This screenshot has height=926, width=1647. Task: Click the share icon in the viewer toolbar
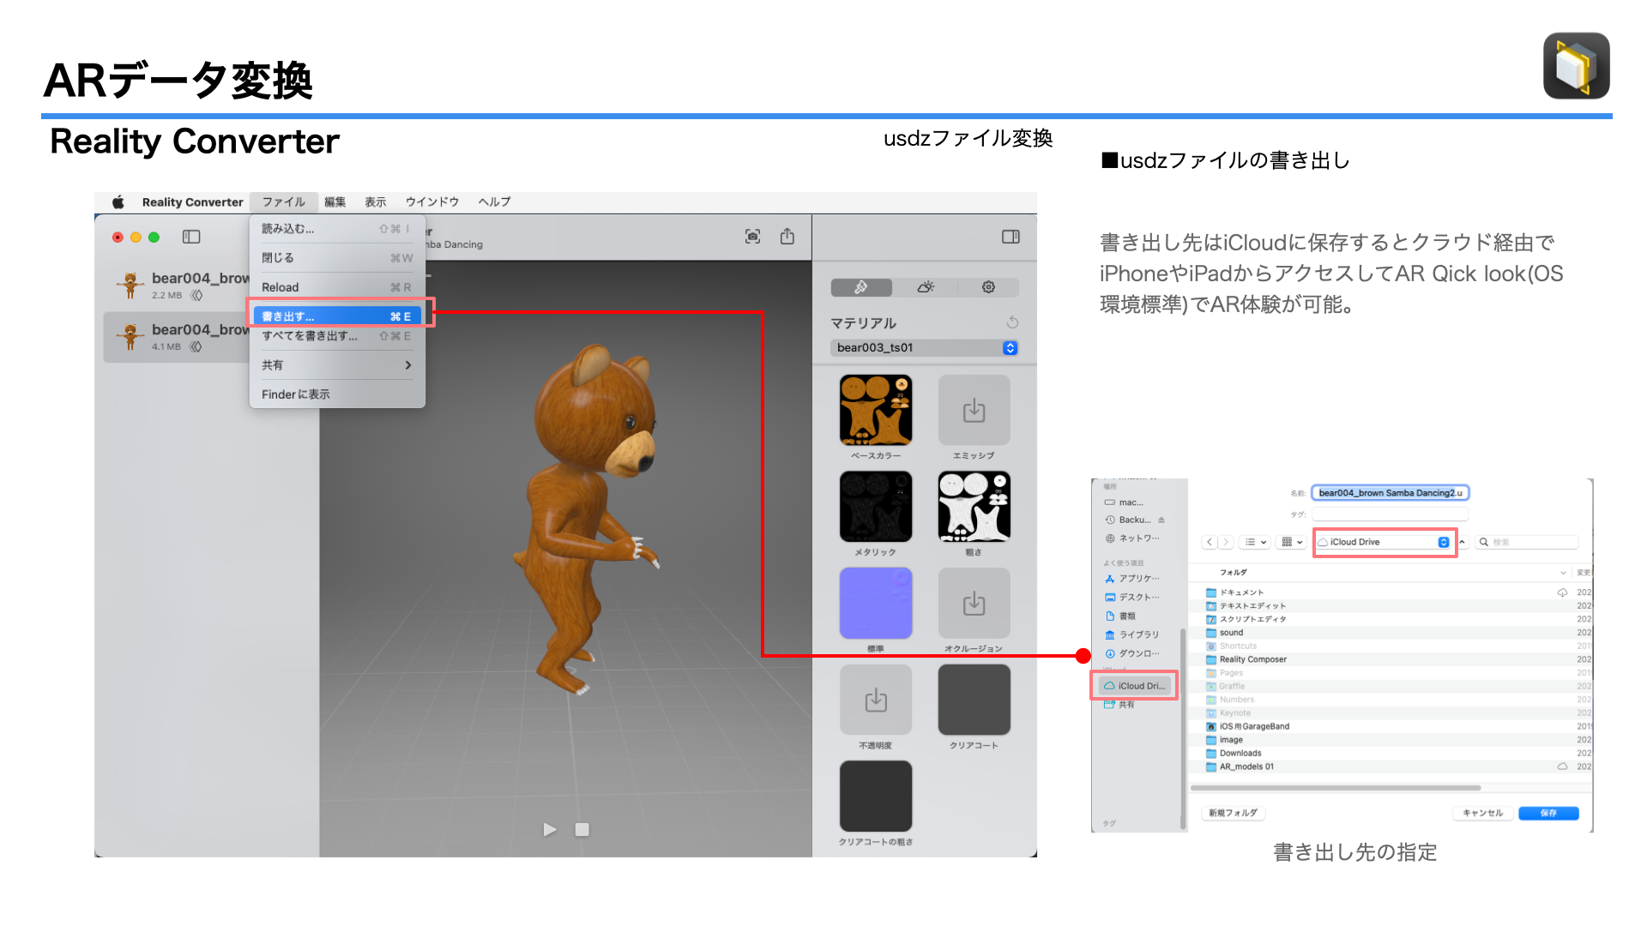787,236
